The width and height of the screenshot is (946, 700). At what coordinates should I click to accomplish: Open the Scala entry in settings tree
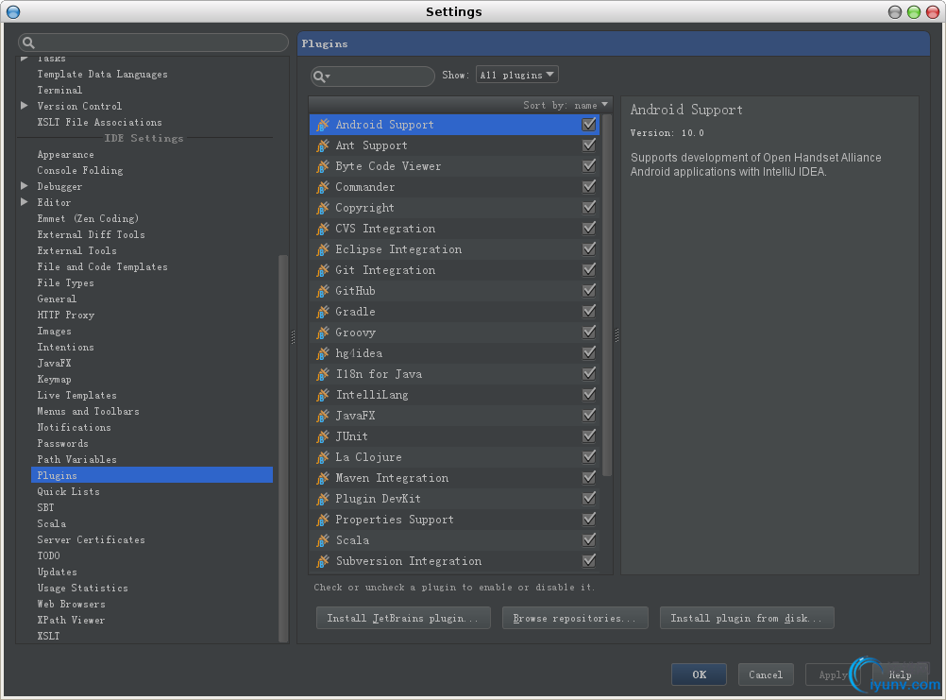[x=52, y=523]
